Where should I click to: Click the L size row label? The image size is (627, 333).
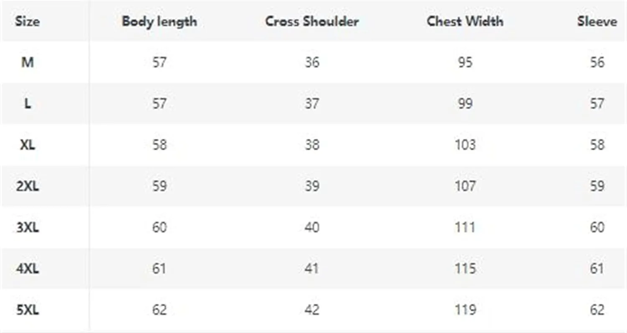[x=28, y=103]
